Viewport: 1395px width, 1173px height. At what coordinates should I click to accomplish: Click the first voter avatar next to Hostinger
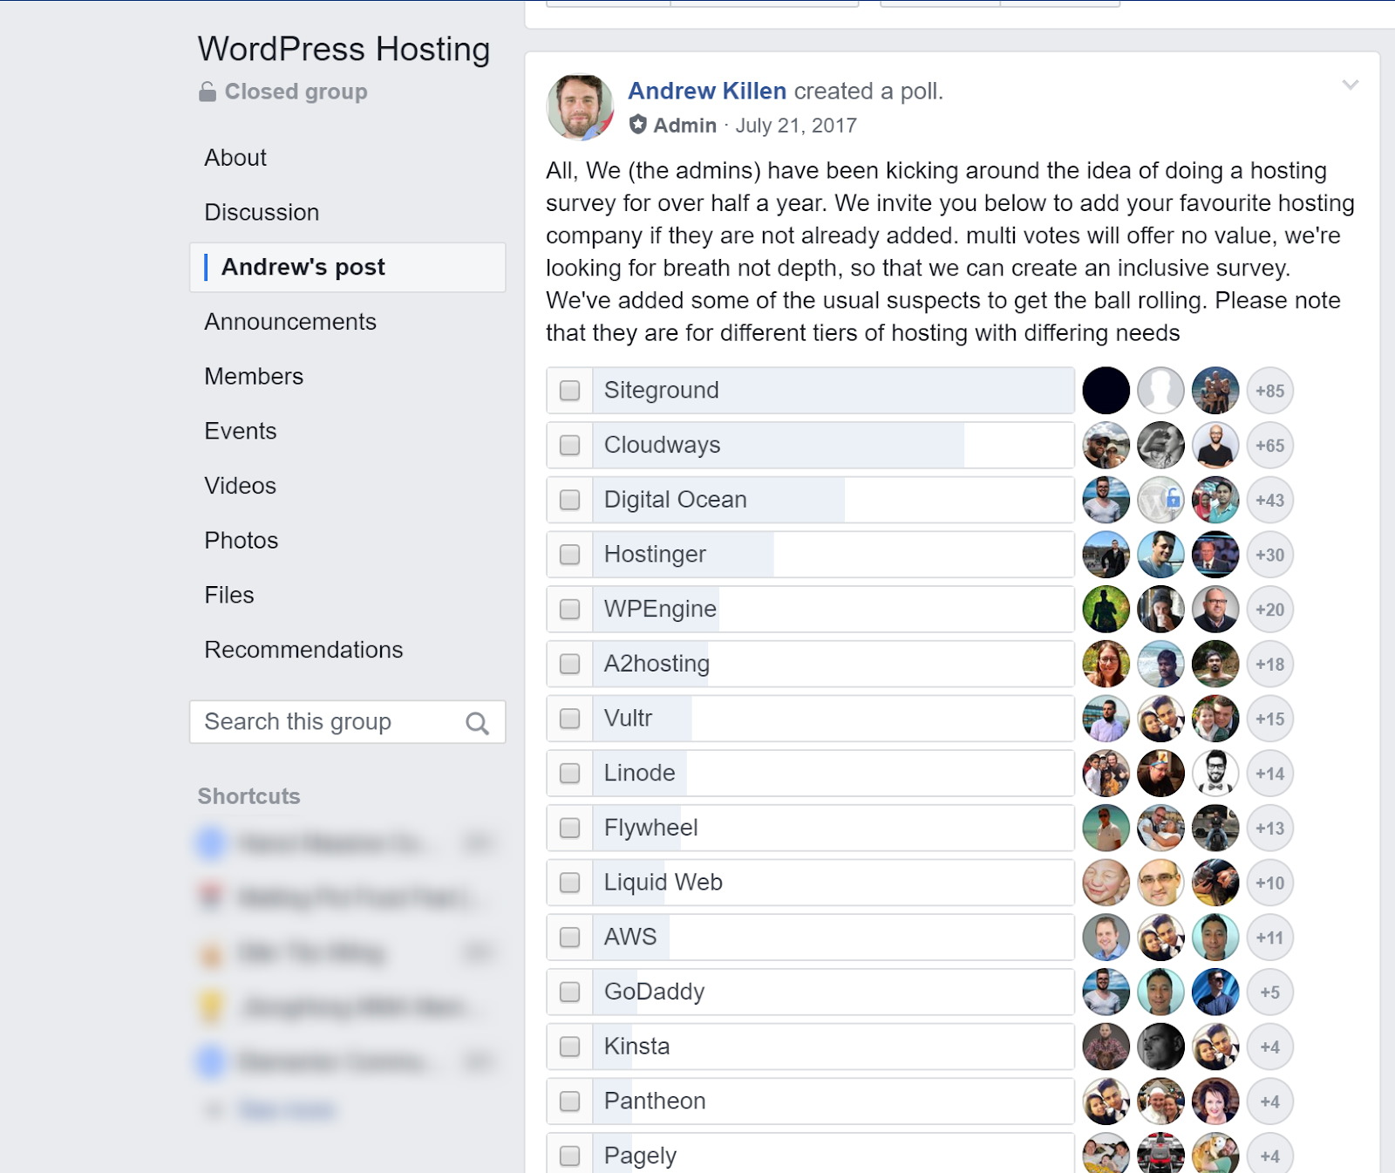tap(1106, 555)
